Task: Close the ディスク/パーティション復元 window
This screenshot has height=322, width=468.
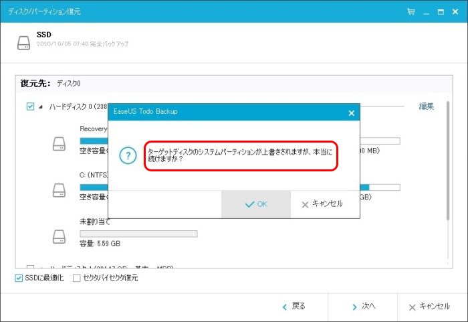Action: coord(455,11)
